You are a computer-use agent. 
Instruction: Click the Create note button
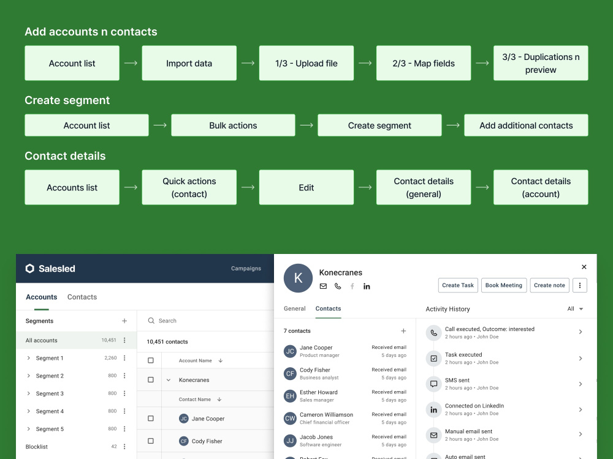click(549, 285)
